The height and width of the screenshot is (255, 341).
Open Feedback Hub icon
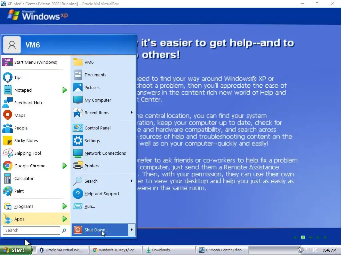8,103
